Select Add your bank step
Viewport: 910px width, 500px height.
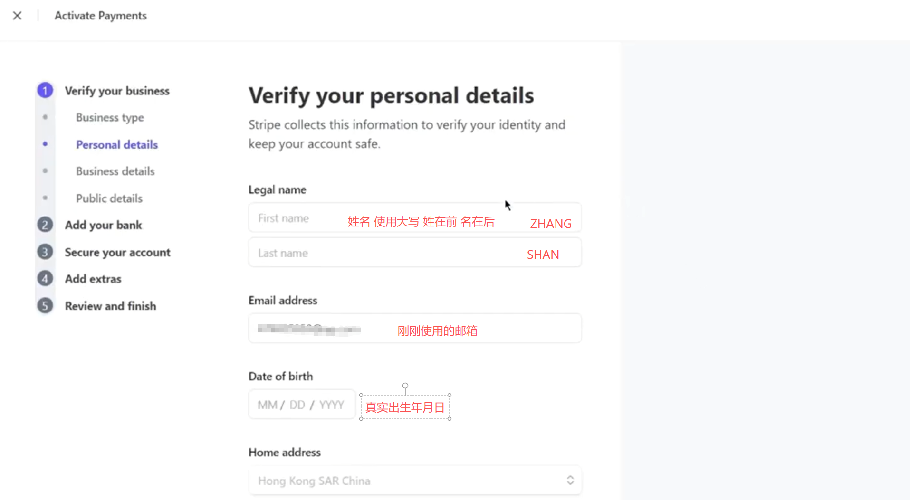tap(104, 225)
